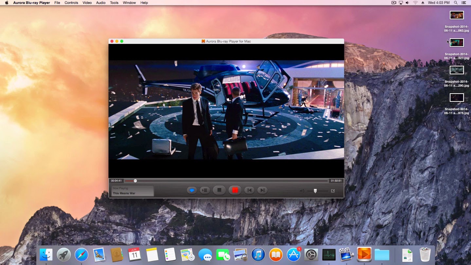Enter fullscreen with the expand icon
The width and height of the screenshot is (471, 265).
pyautogui.click(x=333, y=191)
